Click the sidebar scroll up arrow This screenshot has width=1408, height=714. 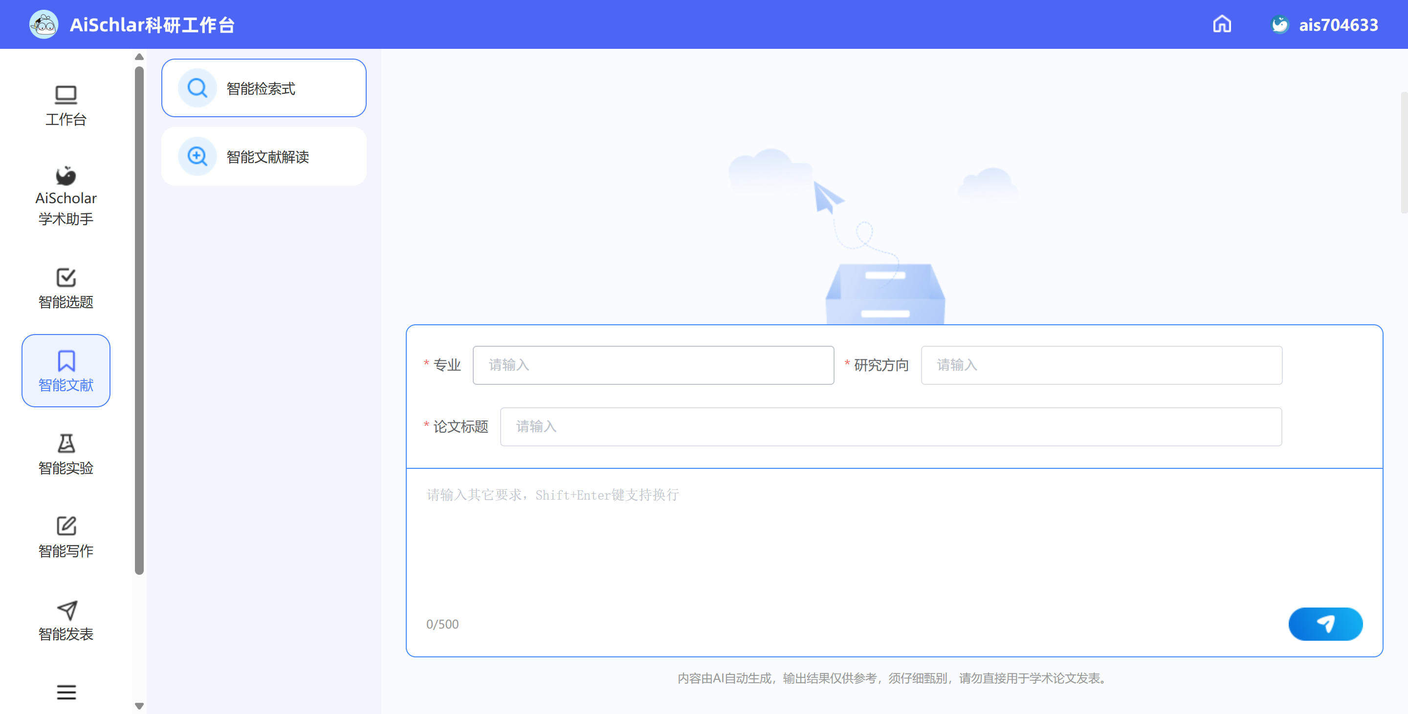click(x=139, y=57)
